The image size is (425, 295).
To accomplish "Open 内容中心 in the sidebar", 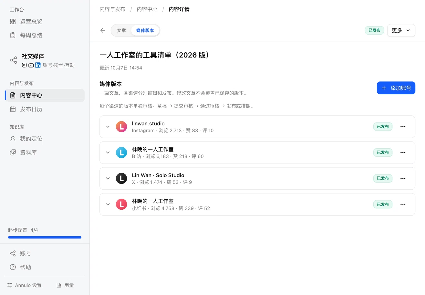I will point(45,95).
